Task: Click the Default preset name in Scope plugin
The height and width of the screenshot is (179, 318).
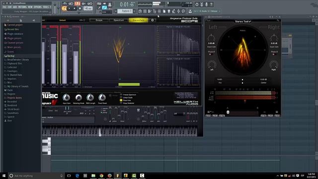Action: point(63,20)
